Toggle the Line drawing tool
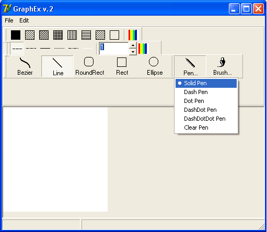Screen dimensions: 267x232 tap(57, 66)
